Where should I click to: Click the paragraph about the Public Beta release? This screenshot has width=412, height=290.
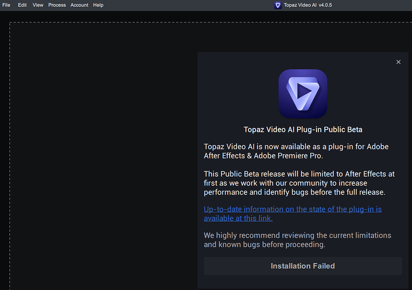[299, 183]
